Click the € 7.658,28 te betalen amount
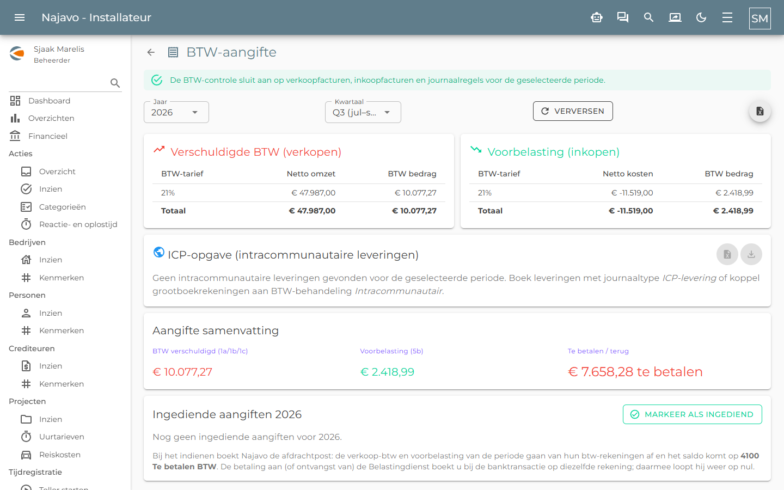Viewport: 784px width, 490px height. [x=635, y=372]
